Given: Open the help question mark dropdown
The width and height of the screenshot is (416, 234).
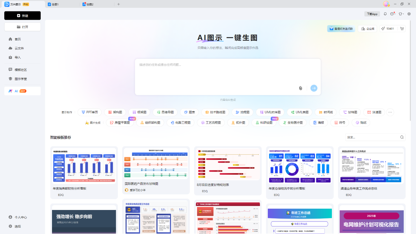Looking at the screenshot, I should click(393, 14).
